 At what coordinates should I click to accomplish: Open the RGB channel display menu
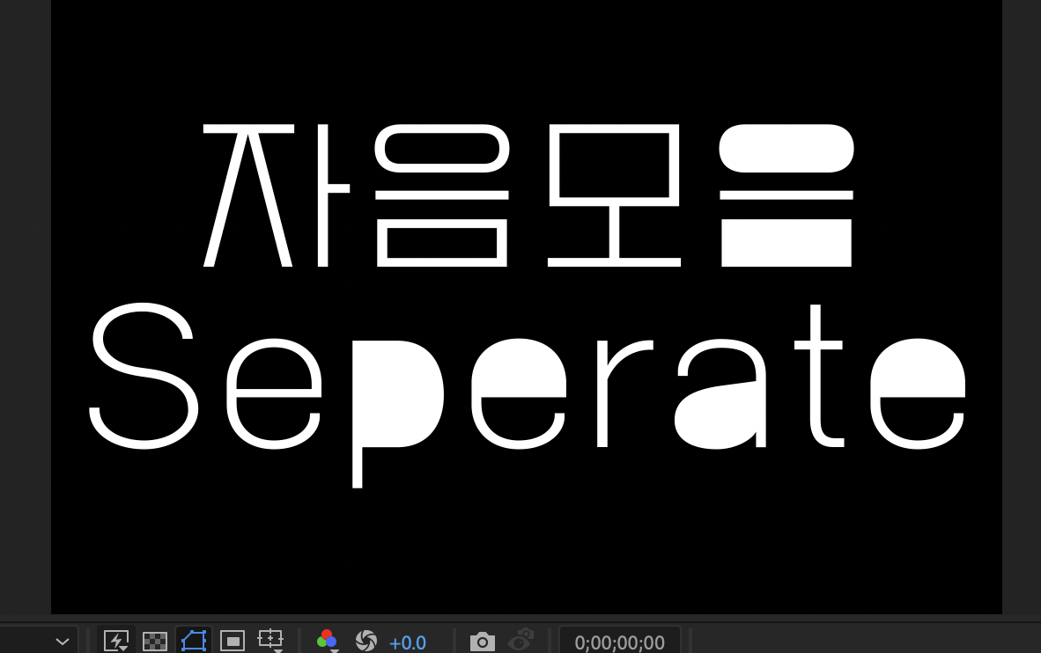pos(327,641)
